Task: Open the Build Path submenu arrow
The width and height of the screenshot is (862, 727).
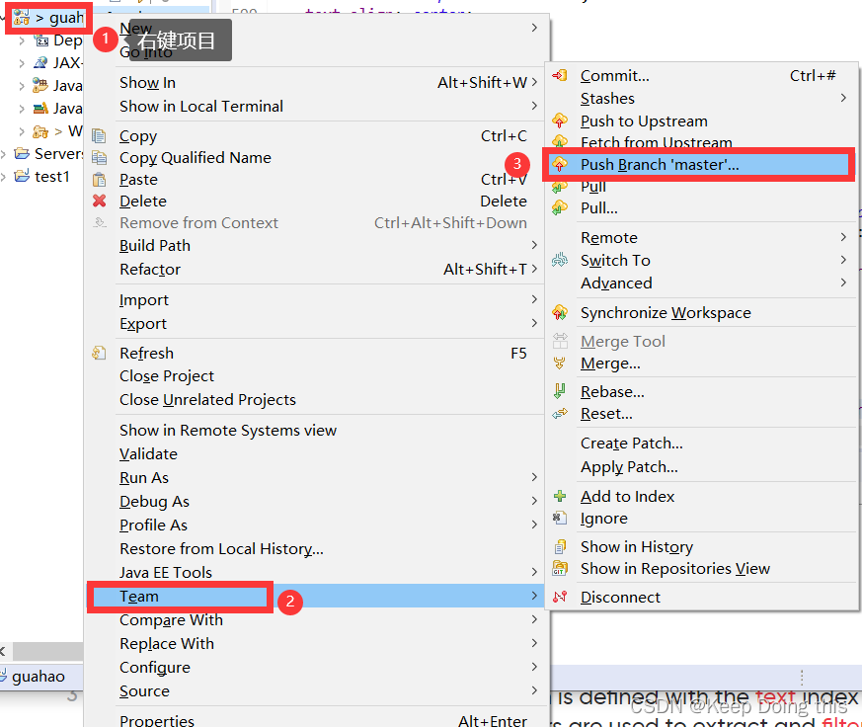Action: pyautogui.click(x=534, y=245)
